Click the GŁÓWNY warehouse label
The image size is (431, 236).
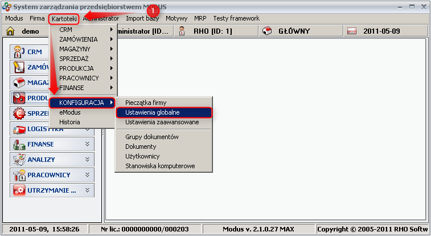[x=294, y=31]
